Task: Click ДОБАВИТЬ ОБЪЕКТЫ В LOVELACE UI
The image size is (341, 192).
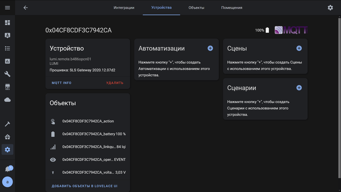Action: (84, 186)
